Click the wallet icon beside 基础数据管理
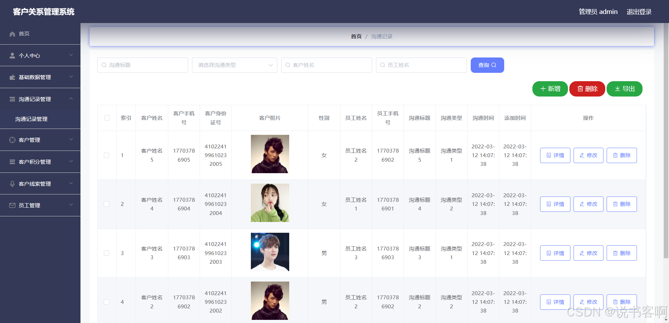The height and width of the screenshot is (323, 669). click(x=12, y=77)
